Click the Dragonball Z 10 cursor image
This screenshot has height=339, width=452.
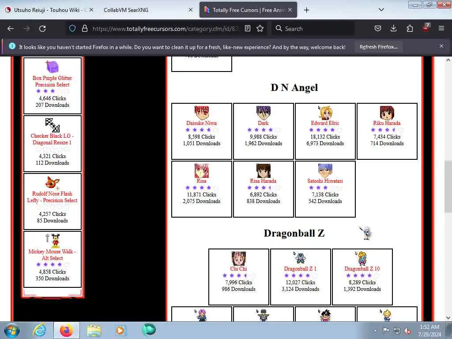point(362,258)
